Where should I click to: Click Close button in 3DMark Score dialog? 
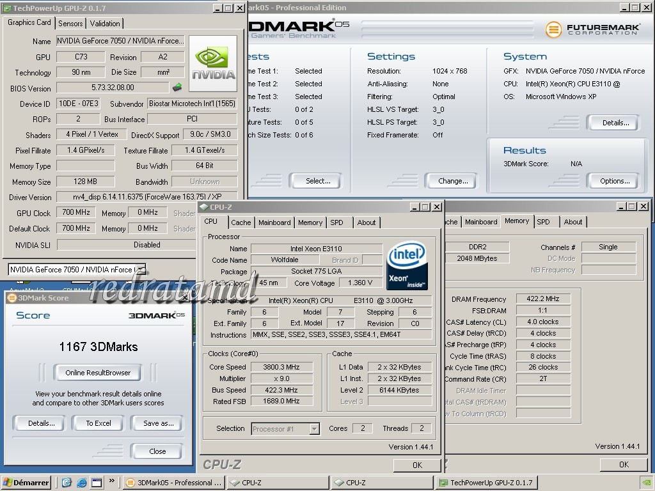157,451
